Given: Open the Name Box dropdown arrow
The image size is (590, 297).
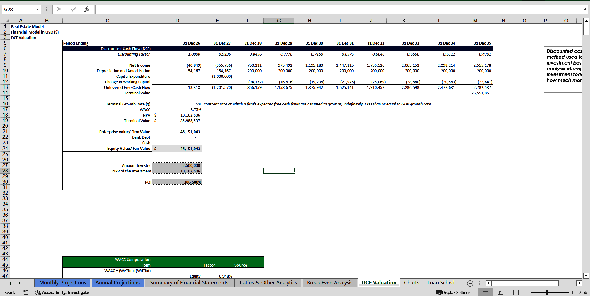Looking at the screenshot, I should (37, 9).
